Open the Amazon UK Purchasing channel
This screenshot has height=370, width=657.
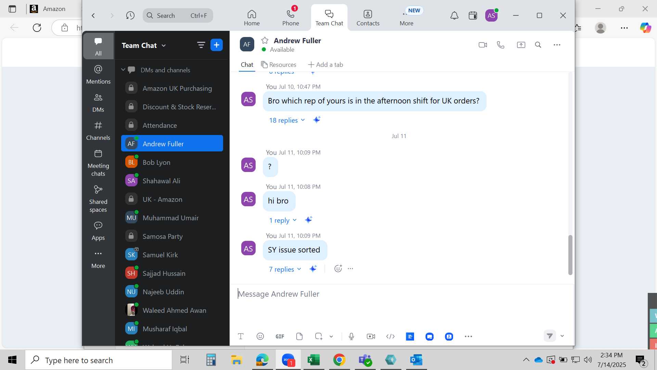click(172, 88)
